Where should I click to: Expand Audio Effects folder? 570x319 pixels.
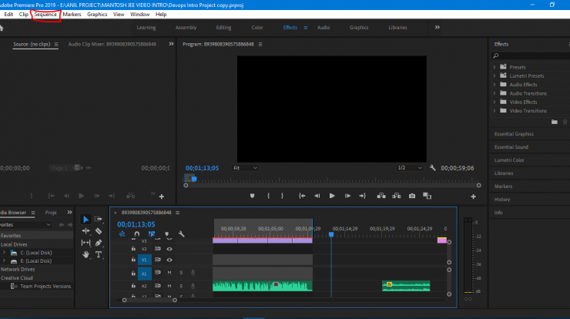(x=495, y=85)
